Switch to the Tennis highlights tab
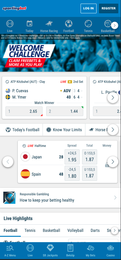121x260 pixels. (x=30, y=230)
